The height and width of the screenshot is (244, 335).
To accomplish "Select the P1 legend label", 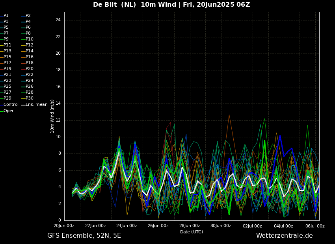I will [6, 16].
